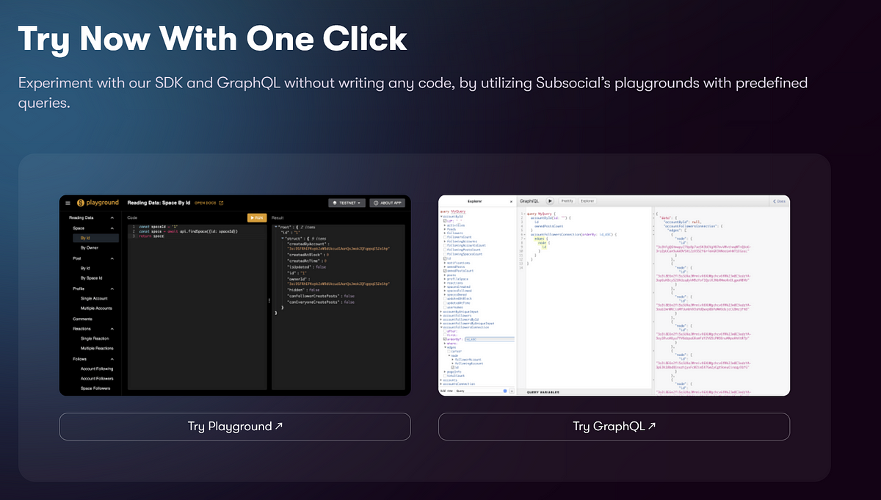Select Account Followers in playground sidebar
Viewport: 881px width, 500px height.
pos(97,378)
